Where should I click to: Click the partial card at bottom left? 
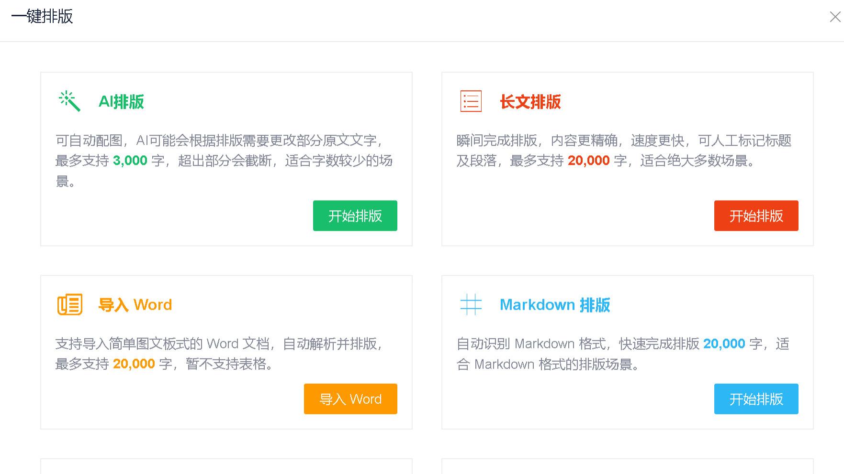pyautogui.click(x=226, y=466)
